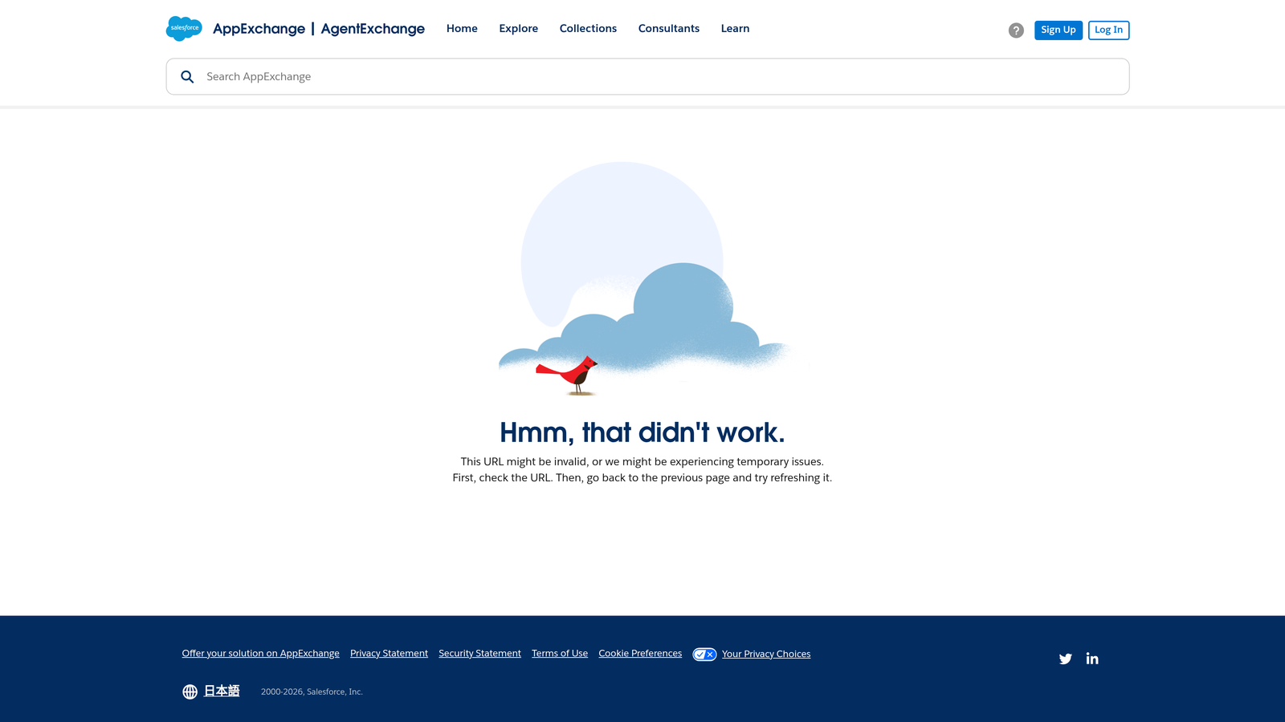
Task: Open the LinkedIn icon in the footer
Action: [1091, 658]
